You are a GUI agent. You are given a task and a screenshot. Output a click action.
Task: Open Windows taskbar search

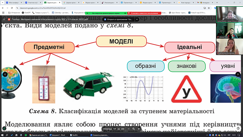coord(7,135)
